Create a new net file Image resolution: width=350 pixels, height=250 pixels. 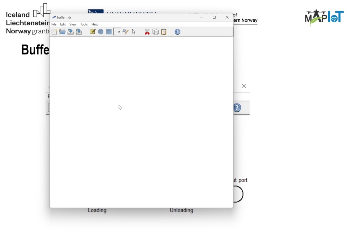coord(54,32)
